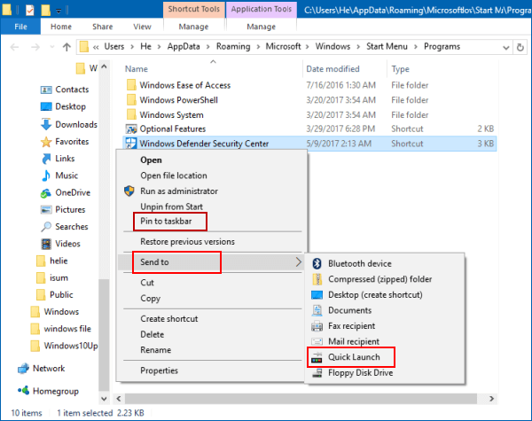Click the Downloads arrow icon in the sidebar

point(46,124)
